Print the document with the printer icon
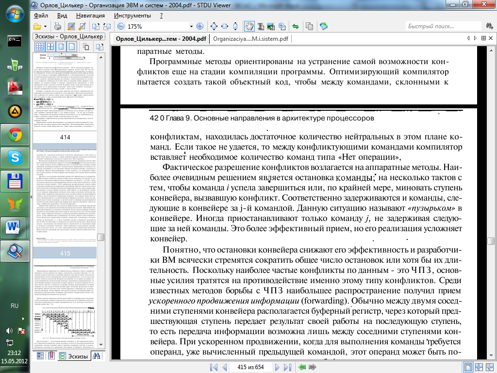The image size is (497, 373). (58, 26)
